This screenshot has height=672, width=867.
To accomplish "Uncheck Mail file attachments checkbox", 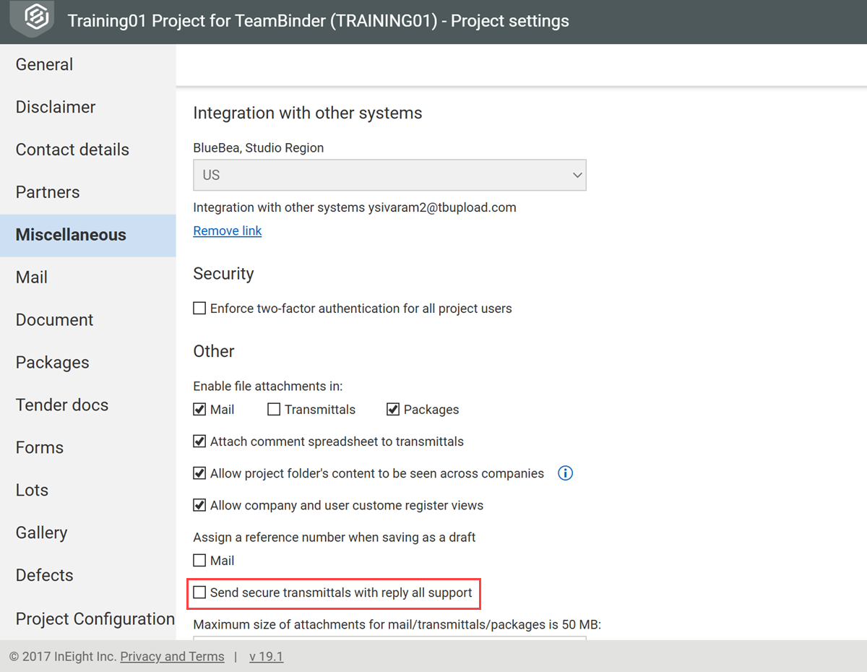I will pyautogui.click(x=199, y=410).
